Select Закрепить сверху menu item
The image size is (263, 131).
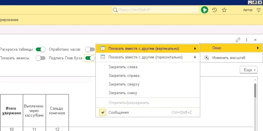click(x=124, y=84)
